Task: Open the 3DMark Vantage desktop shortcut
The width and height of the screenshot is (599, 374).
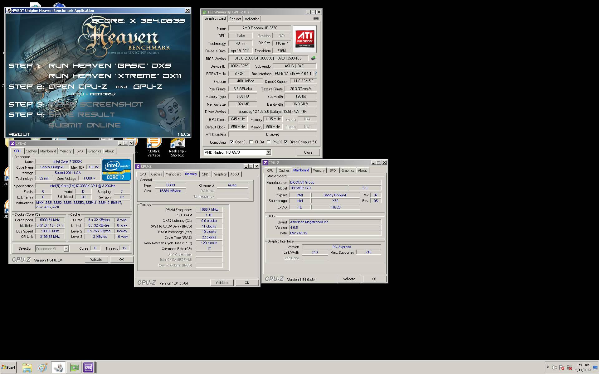Action: [x=154, y=147]
